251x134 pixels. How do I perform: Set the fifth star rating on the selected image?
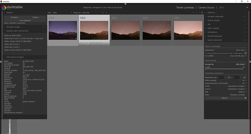pos(100,43)
